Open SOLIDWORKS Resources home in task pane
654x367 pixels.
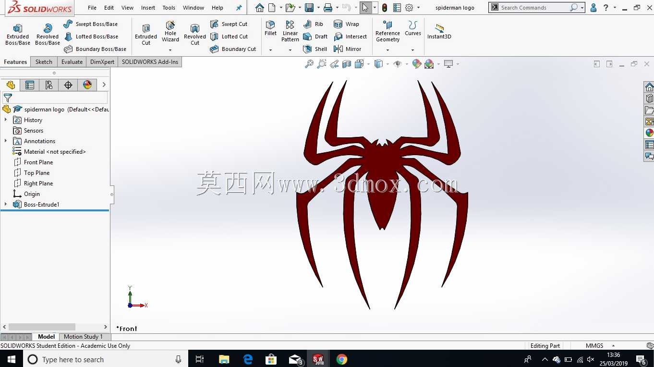pos(649,87)
